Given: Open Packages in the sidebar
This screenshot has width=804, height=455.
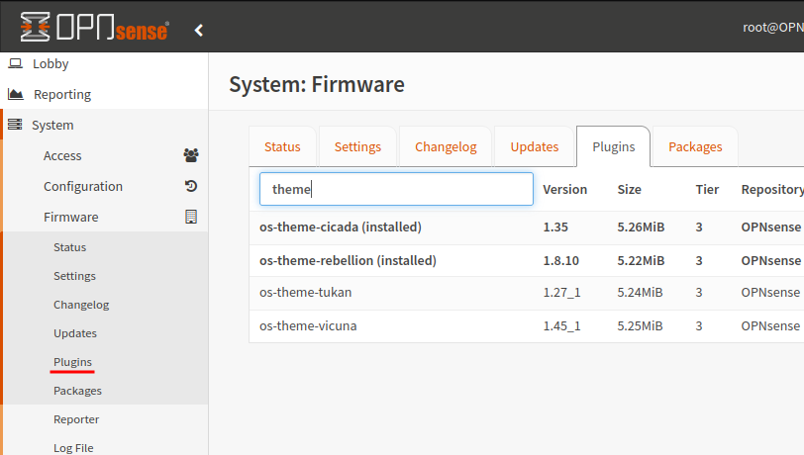Looking at the screenshot, I should pyautogui.click(x=77, y=391).
